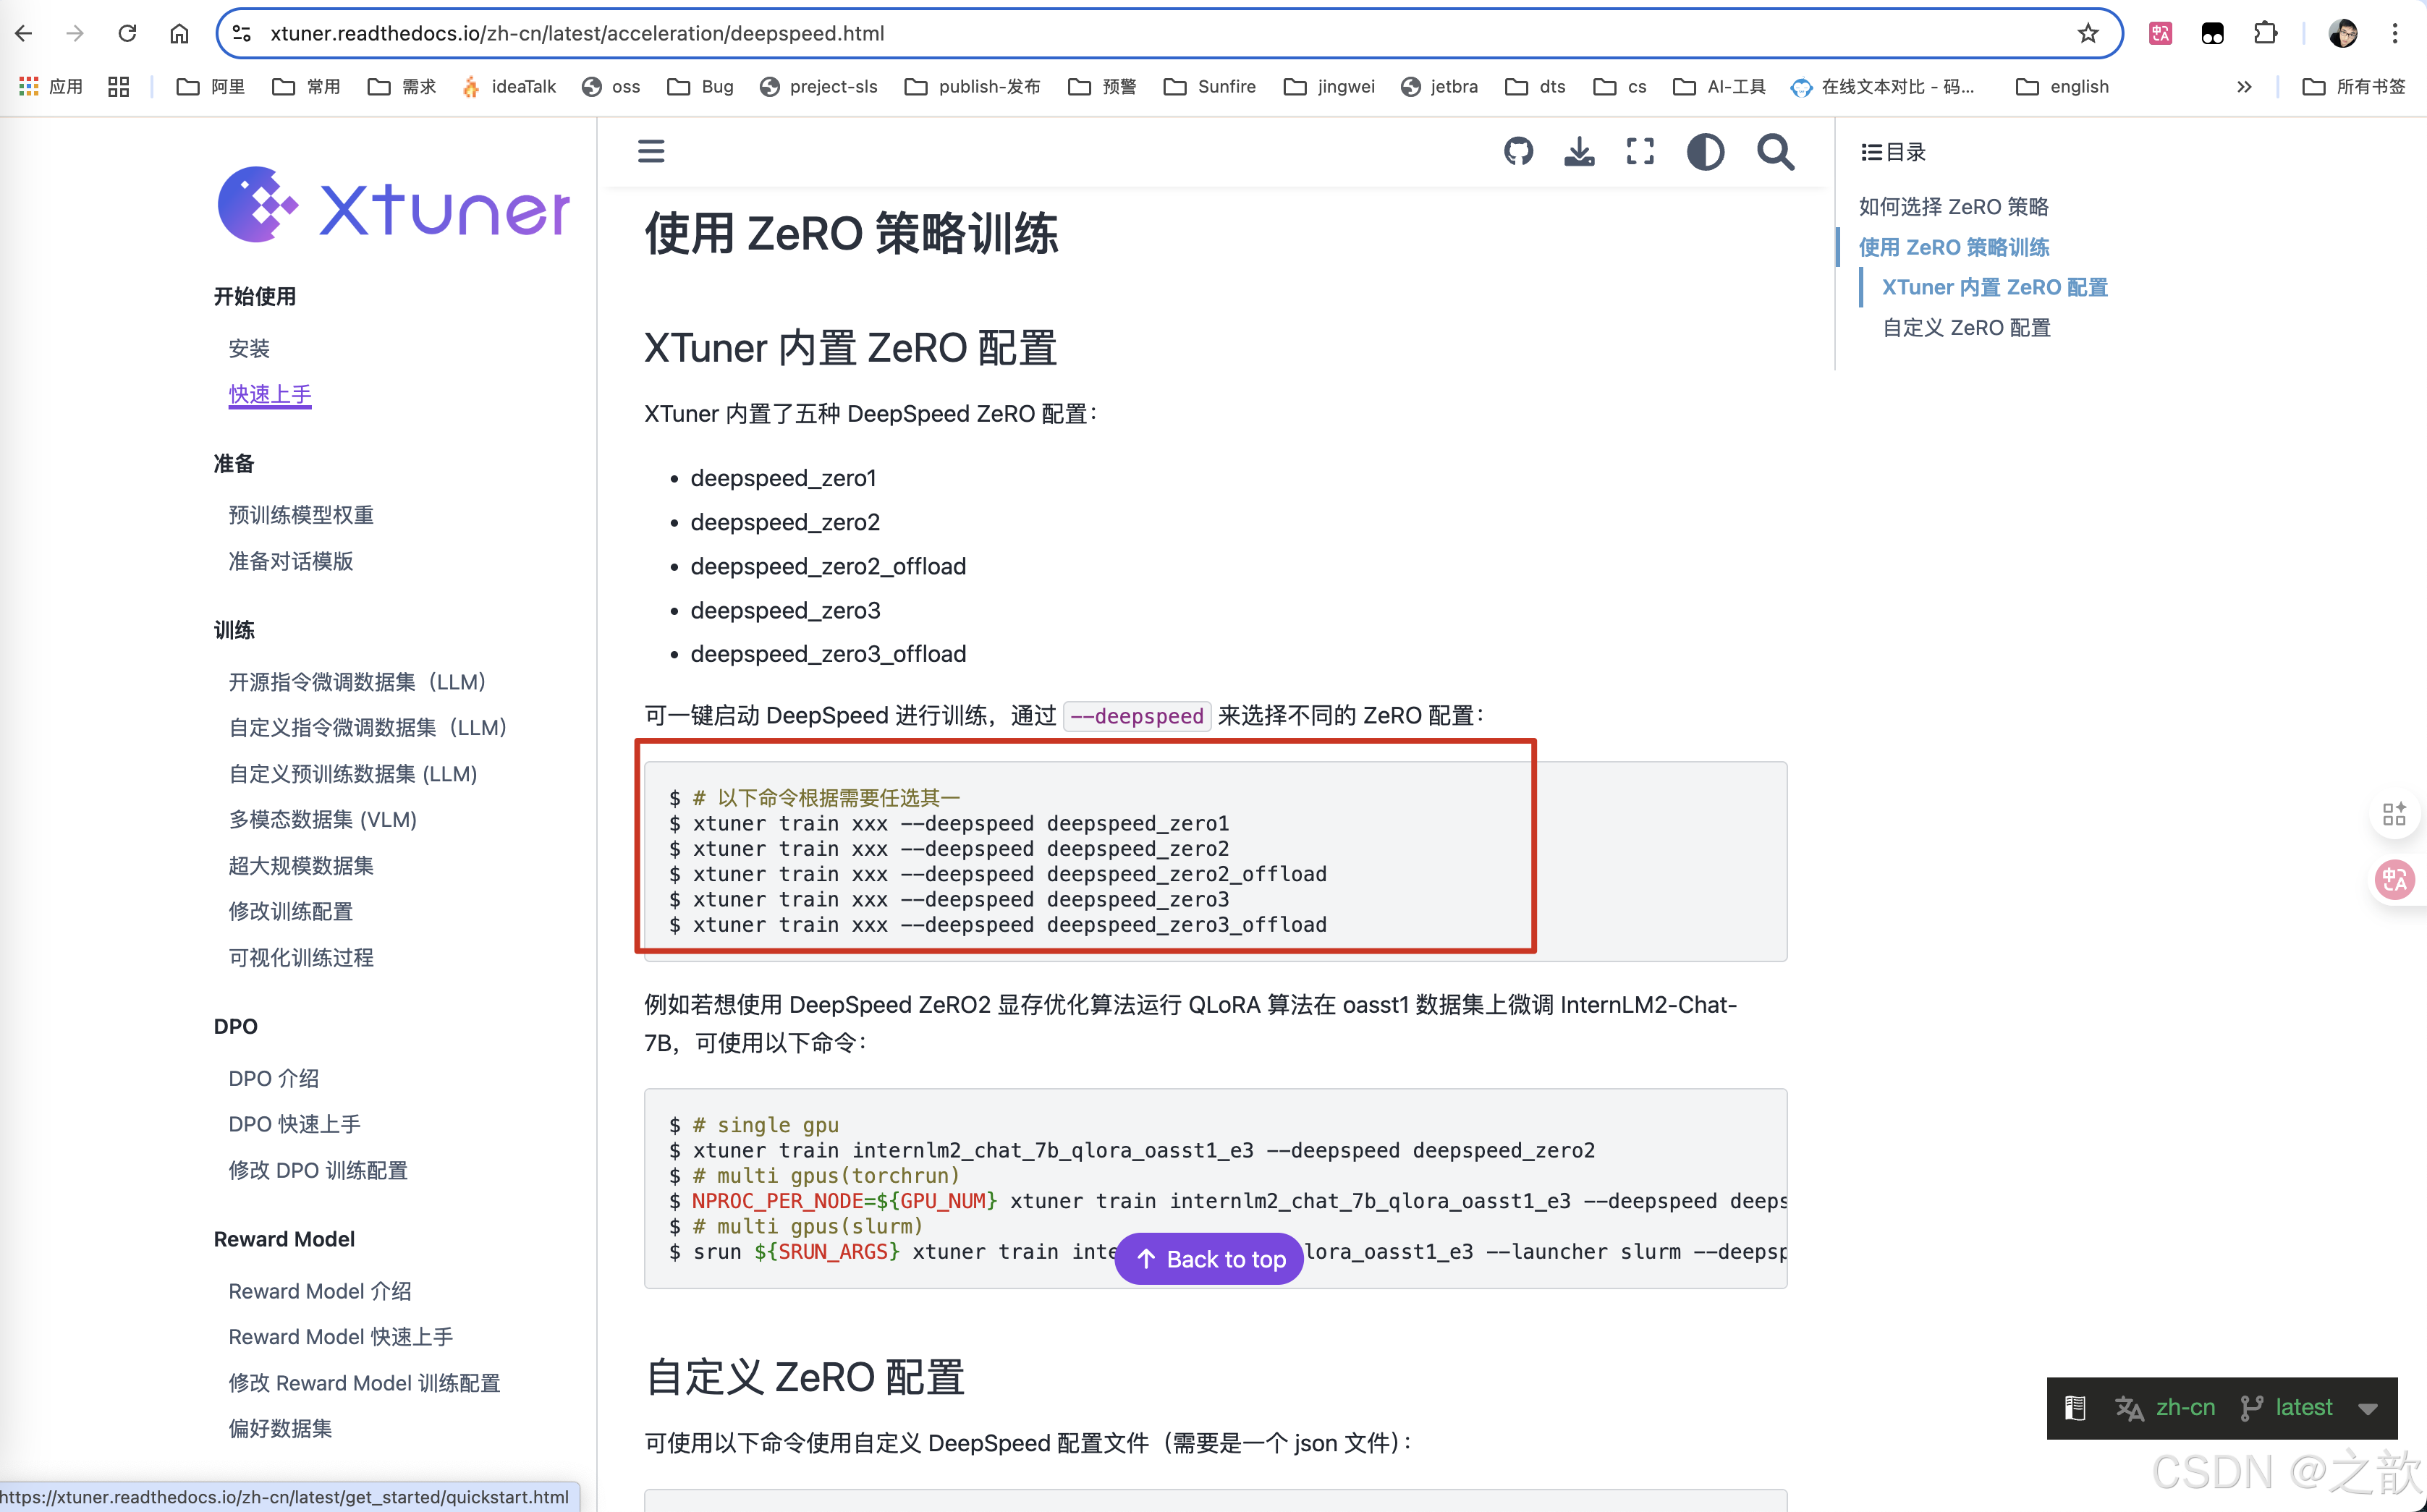Open the jetbra bookmark
2427x1512 pixels.
1439,87
